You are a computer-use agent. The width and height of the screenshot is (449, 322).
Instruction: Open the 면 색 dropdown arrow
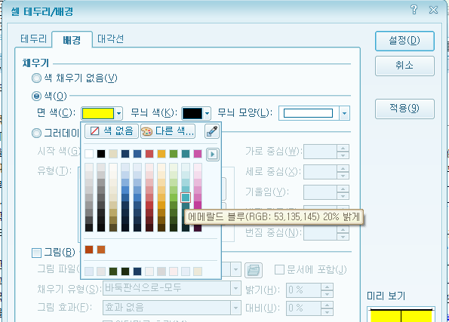click(118, 113)
